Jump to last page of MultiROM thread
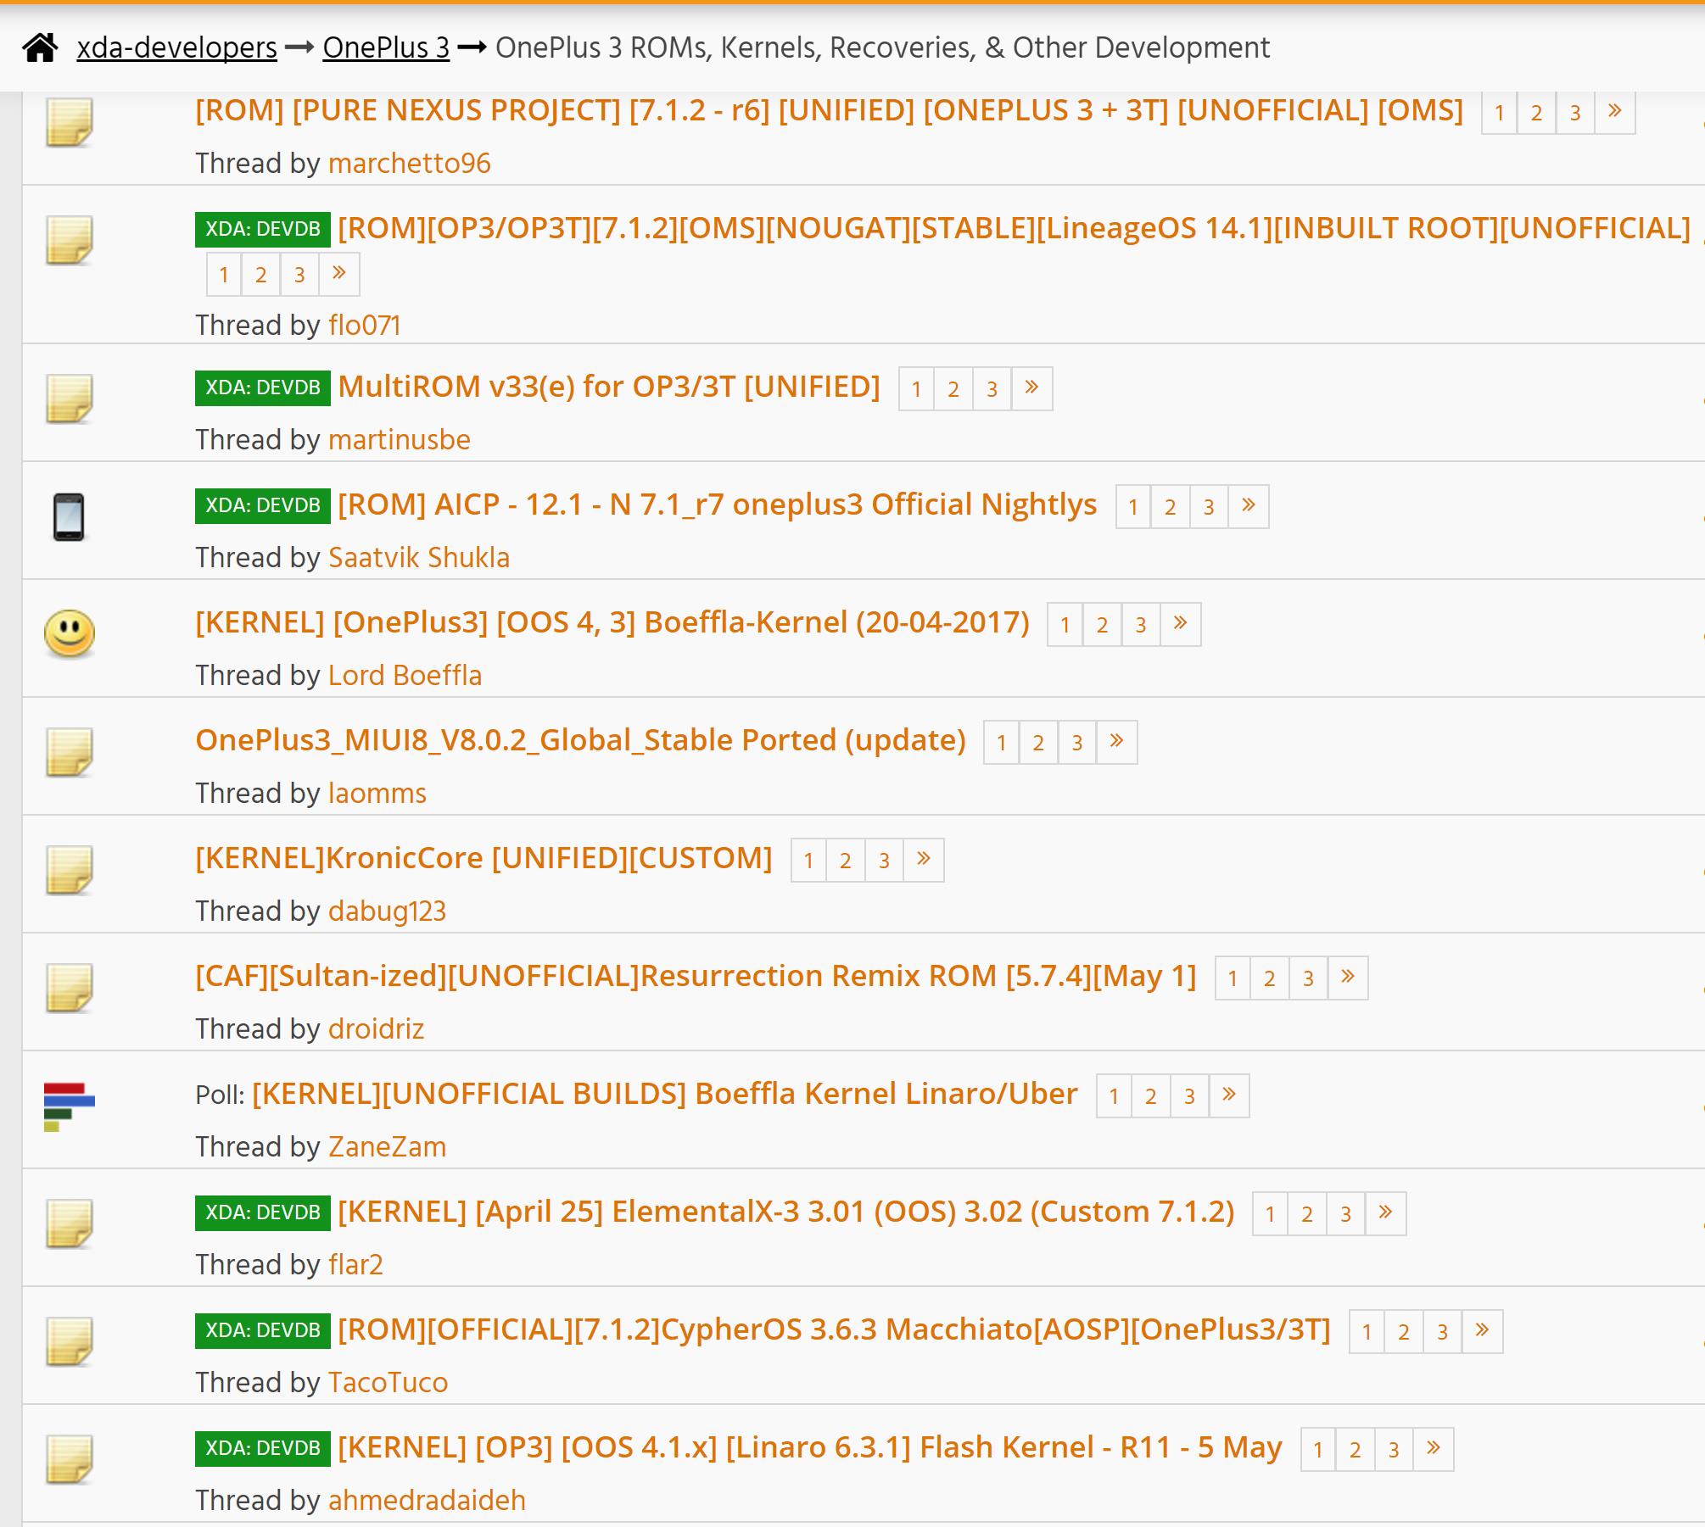Screen dimensions: 1705x1527 pos(1031,388)
